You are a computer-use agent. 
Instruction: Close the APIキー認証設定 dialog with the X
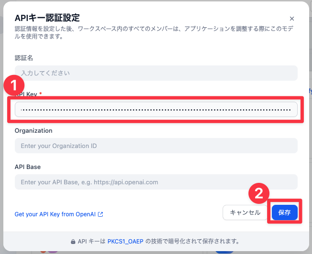[292, 19]
